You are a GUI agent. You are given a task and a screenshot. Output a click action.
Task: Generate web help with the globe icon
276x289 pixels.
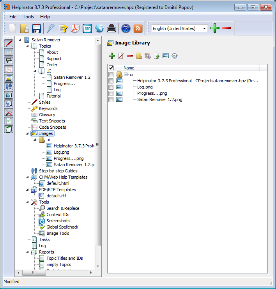[99, 28]
